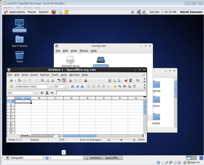The width and height of the screenshot is (204, 165).
Task: Cut selection with the scissors icon
Action: pyautogui.click(x=71, y=80)
